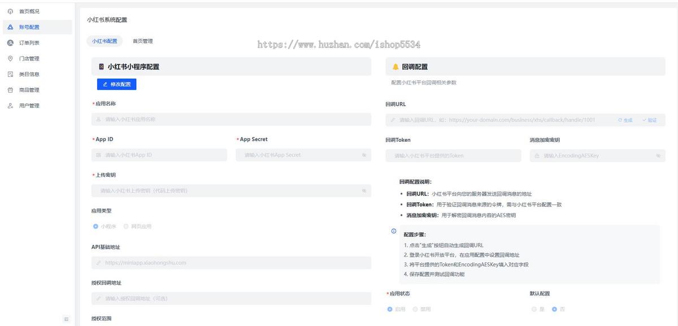Image resolution: width=678 pixels, height=326 pixels.
Task: Switch to the 小红书配置 tab
Action: (105, 41)
